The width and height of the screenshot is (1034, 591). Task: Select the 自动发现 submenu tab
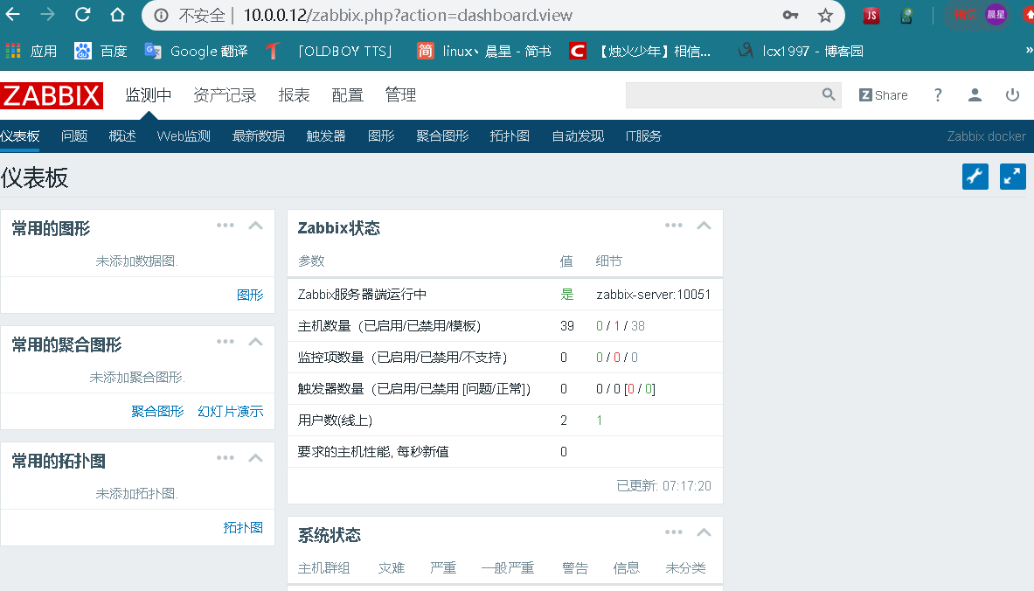[578, 136]
